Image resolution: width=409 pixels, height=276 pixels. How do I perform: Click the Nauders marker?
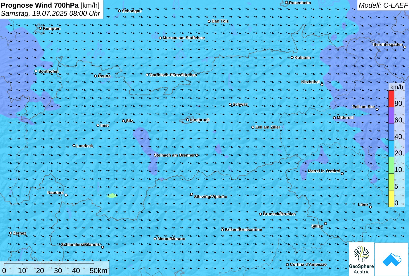pos(66,195)
